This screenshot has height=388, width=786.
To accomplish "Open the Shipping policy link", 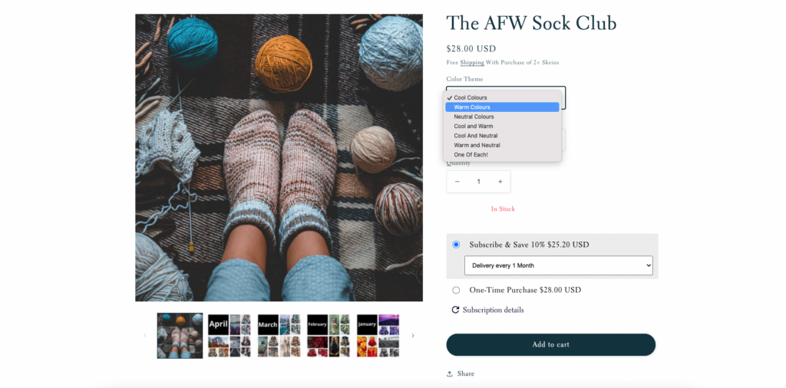I will point(472,63).
